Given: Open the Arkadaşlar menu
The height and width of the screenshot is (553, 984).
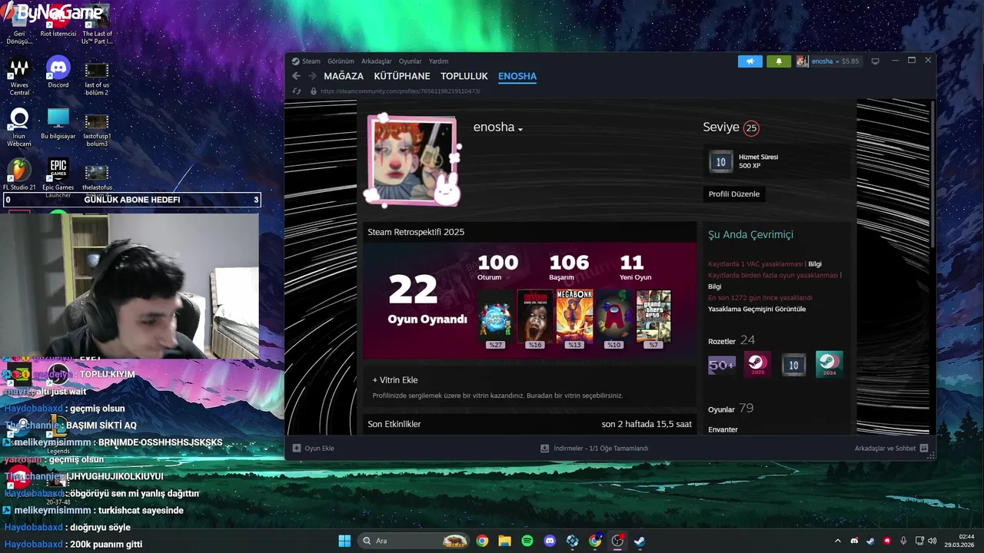Looking at the screenshot, I should [377, 61].
